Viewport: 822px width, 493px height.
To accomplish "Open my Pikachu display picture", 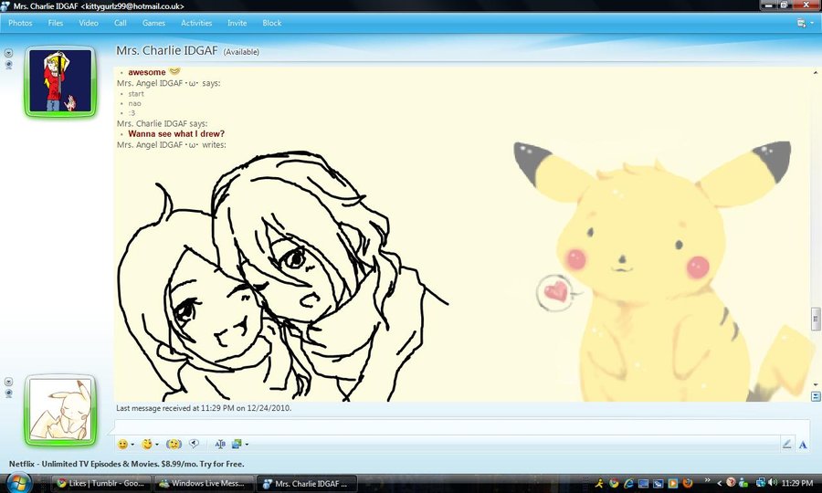I will tap(60, 410).
